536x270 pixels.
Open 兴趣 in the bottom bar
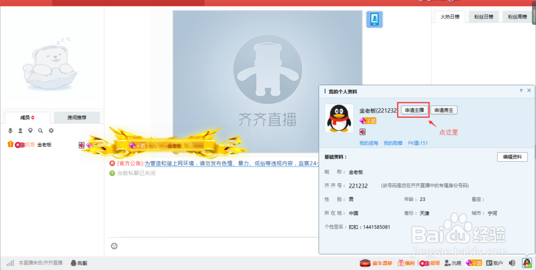click(452, 263)
